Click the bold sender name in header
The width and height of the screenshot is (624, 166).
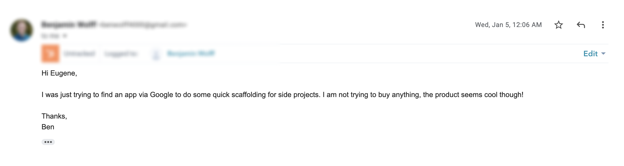69,25
